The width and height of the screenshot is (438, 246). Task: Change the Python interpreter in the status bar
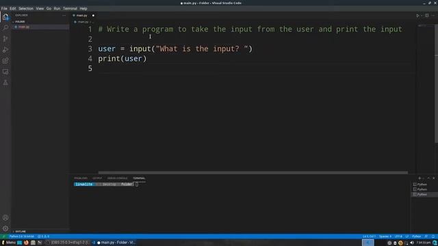(21, 236)
